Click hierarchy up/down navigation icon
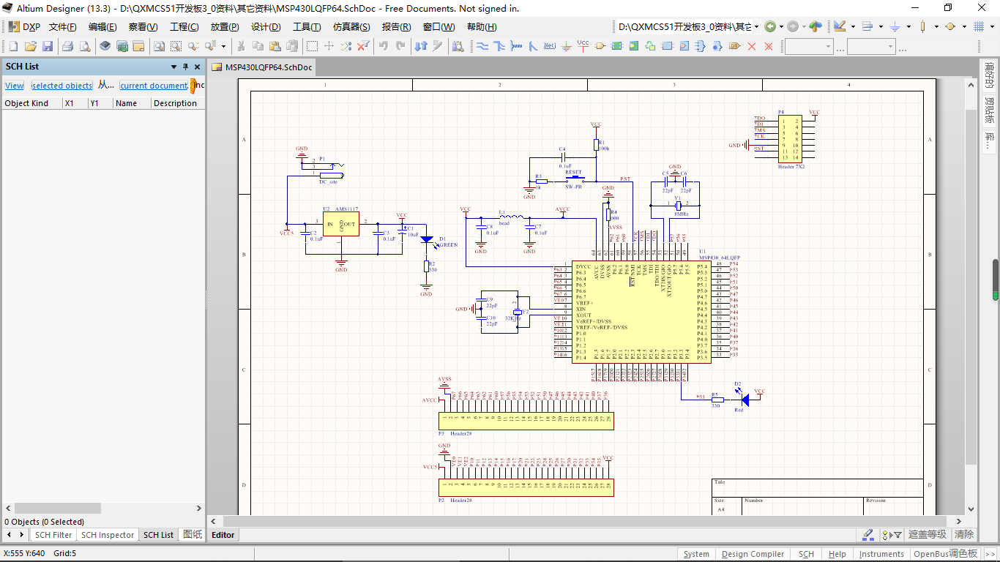 [421, 46]
